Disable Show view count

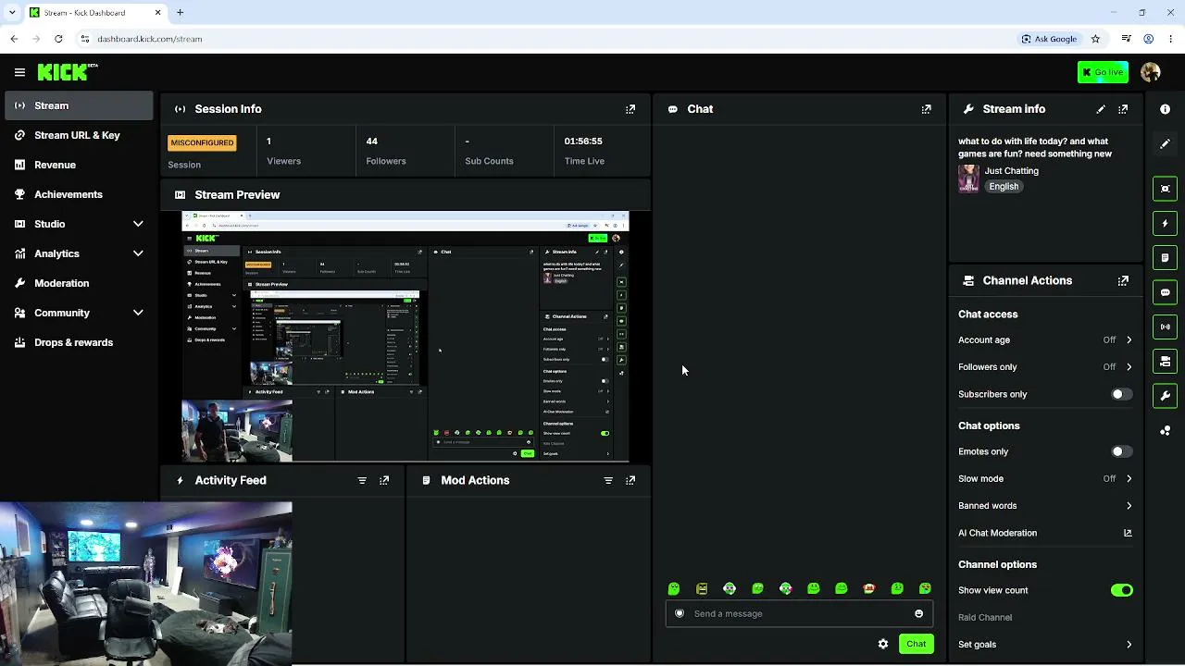coord(1121,590)
